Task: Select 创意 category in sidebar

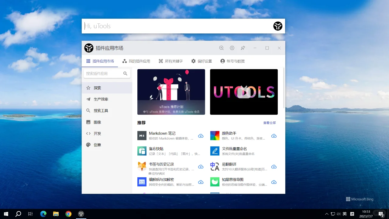Action: coord(107,145)
